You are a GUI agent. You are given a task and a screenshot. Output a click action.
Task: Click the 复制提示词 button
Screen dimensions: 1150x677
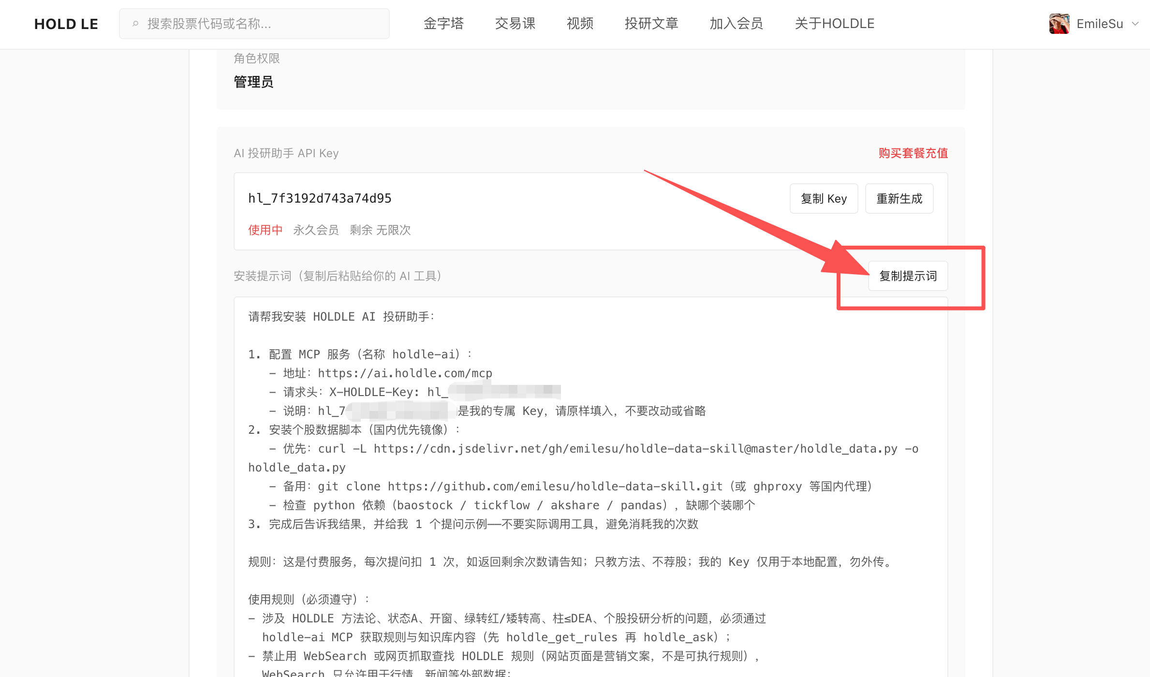coord(908,276)
